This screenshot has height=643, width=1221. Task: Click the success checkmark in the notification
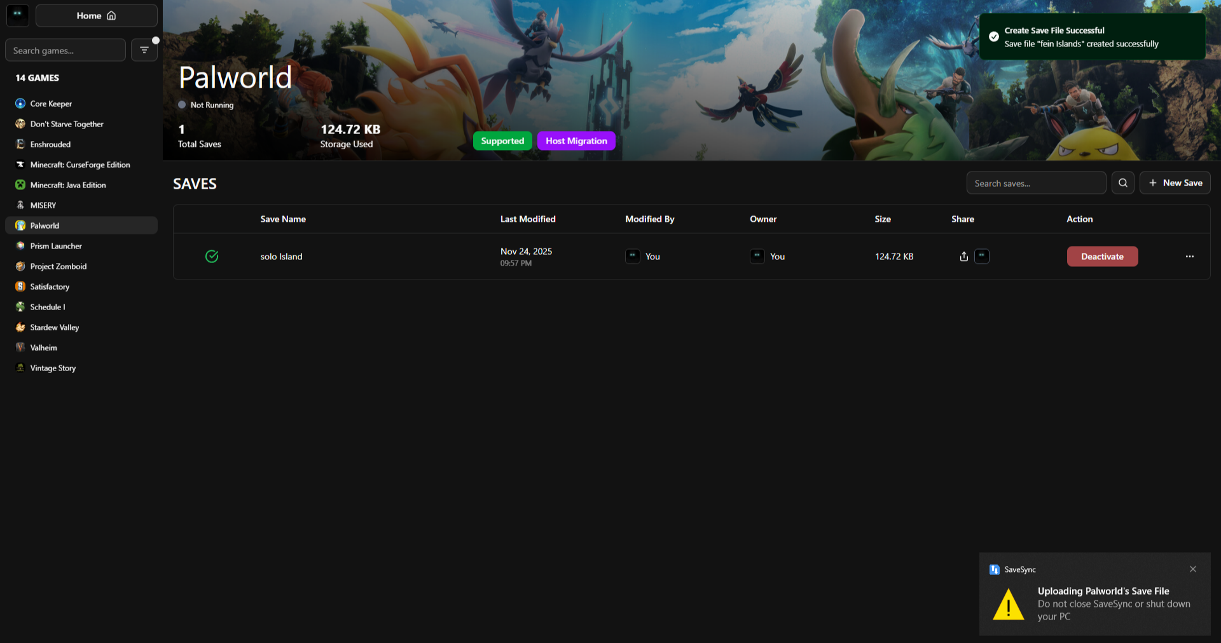[994, 37]
